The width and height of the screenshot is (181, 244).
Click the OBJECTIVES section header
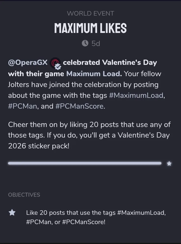click(24, 195)
